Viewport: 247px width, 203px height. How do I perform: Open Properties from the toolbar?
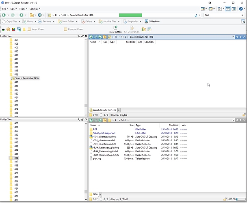coord(130,22)
